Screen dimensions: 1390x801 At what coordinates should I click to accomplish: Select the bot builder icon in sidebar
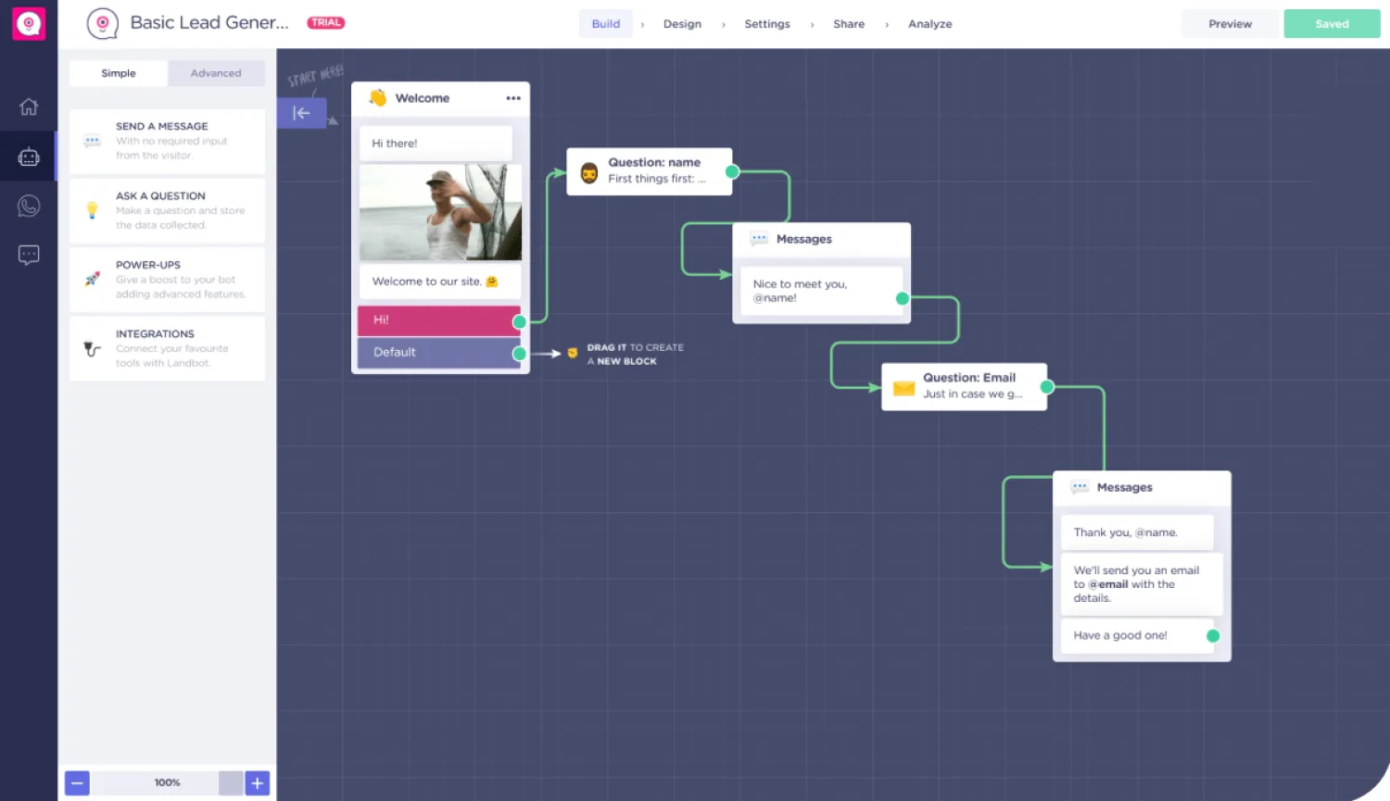29,157
